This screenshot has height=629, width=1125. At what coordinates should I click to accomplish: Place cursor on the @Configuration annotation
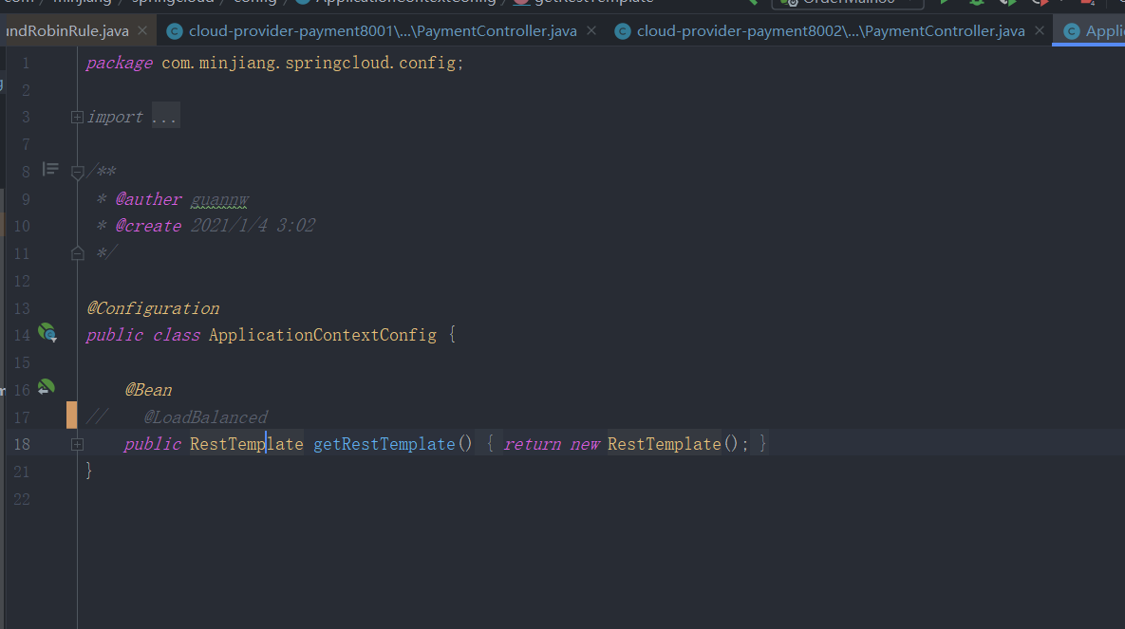click(x=154, y=308)
